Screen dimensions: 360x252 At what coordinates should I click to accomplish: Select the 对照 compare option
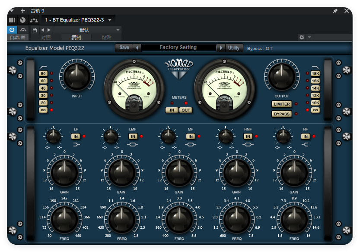46,37
